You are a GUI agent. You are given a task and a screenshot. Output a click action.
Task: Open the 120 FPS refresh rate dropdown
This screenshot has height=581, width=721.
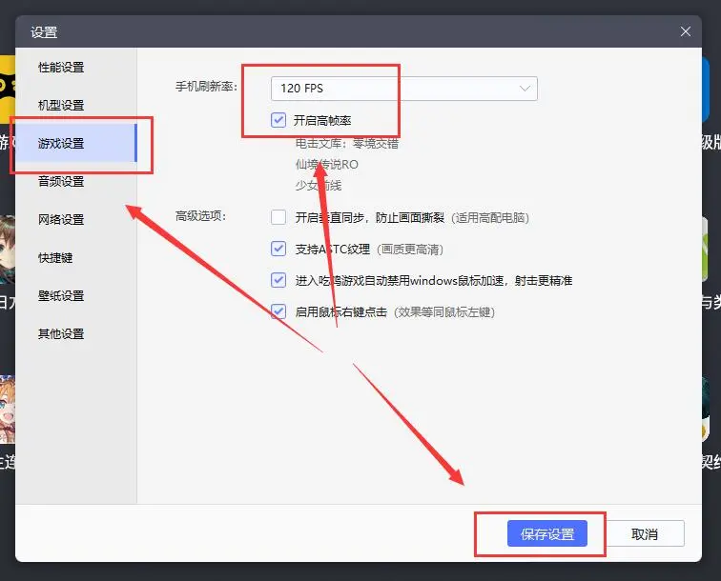403,89
